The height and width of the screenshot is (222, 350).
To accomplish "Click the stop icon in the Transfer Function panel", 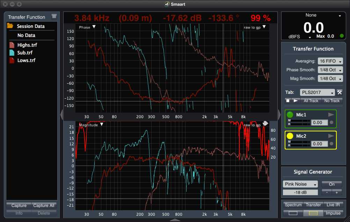I will 287,101.
